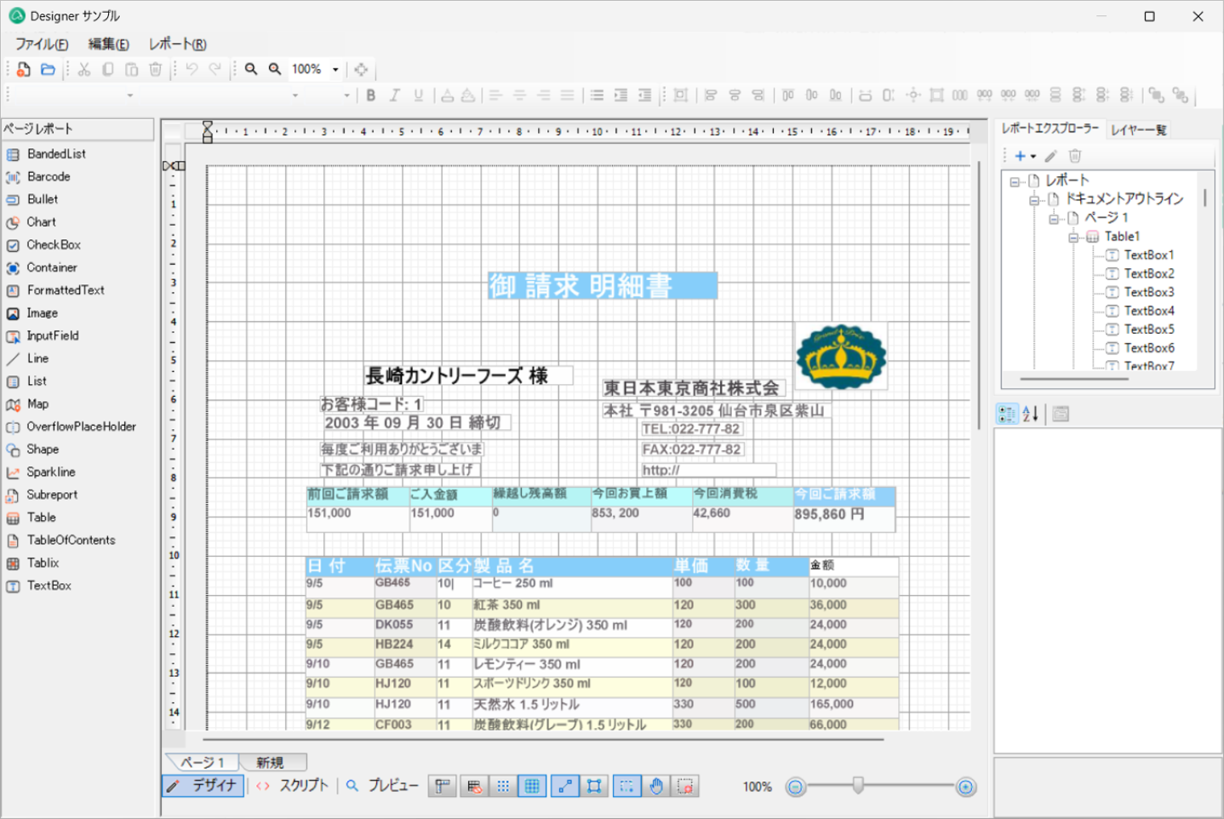1224x819 pixels.
Task: Click the zoom out magnifier icon
Action: pos(275,70)
